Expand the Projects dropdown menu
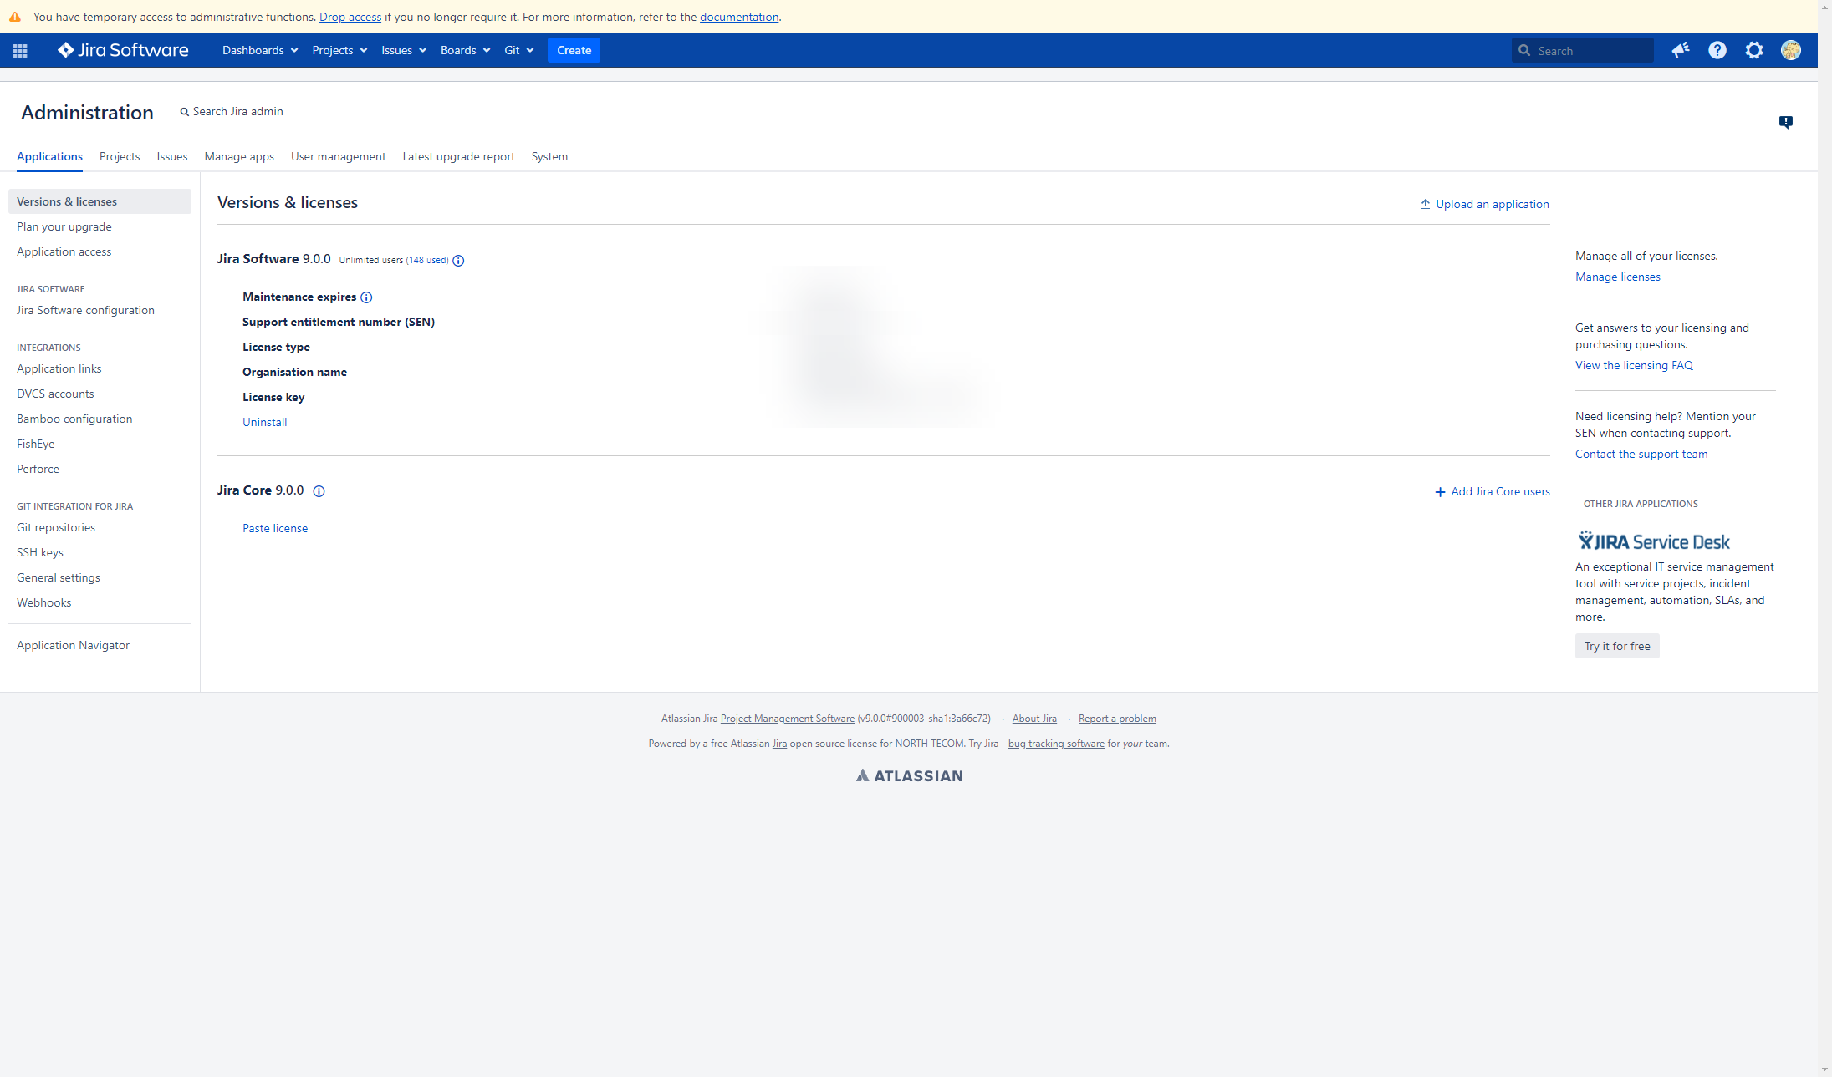1832x1077 pixels. [x=339, y=50]
